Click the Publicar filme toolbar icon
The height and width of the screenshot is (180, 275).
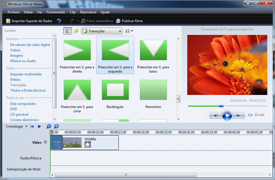[x=118, y=21]
